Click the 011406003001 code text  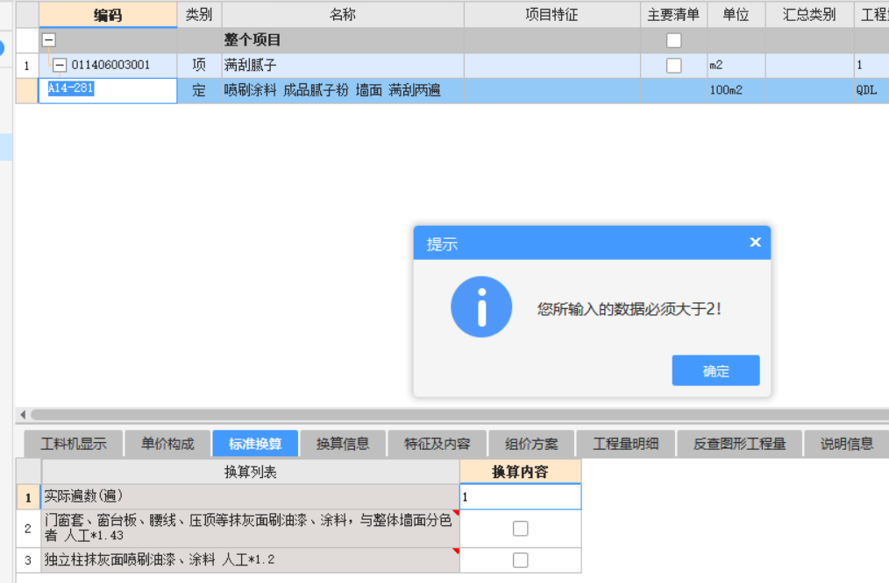pyautogui.click(x=110, y=65)
